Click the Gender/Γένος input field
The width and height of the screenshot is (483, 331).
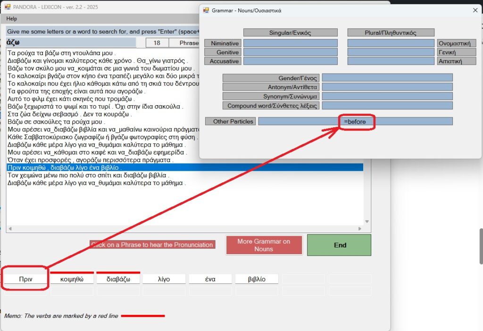pos(387,77)
